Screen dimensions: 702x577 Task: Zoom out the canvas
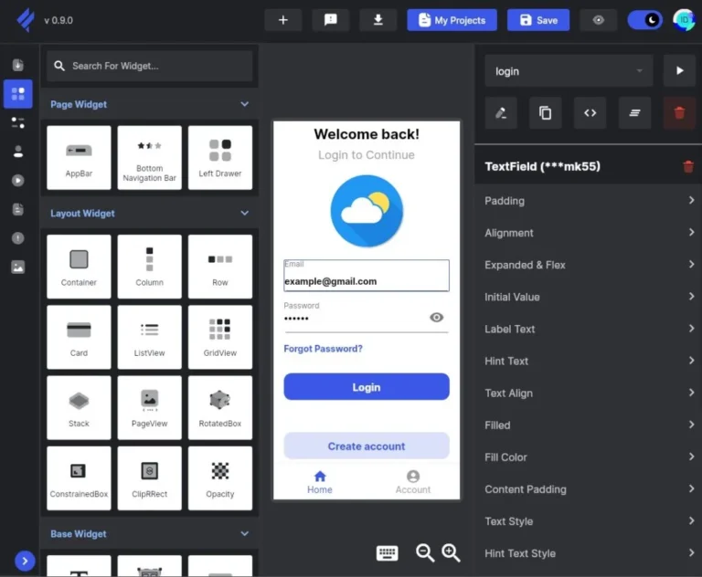(x=425, y=553)
